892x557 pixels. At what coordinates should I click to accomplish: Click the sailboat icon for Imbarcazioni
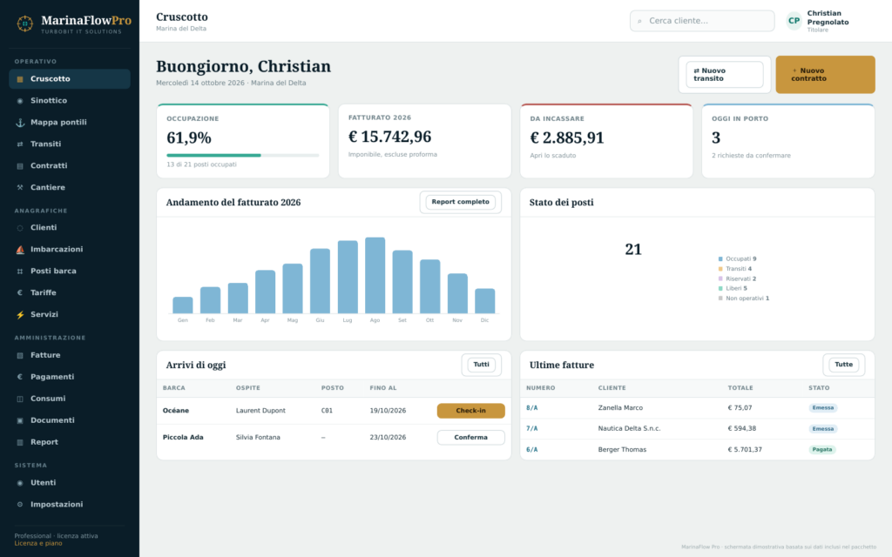[x=20, y=250]
